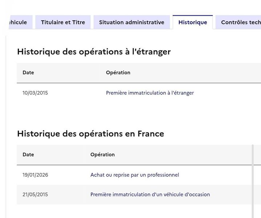The image size is (261, 218).
Task: Click the 21/05/2015 date cell
Action: tap(35, 194)
